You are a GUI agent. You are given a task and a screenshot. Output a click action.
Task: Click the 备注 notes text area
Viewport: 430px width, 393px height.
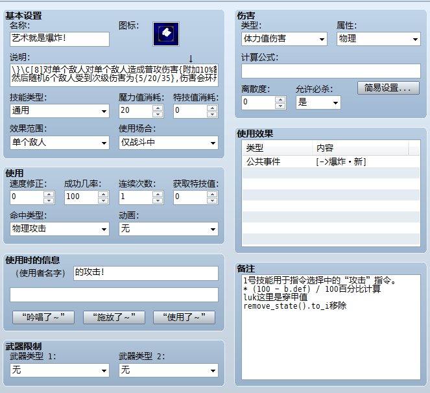tap(331, 327)
